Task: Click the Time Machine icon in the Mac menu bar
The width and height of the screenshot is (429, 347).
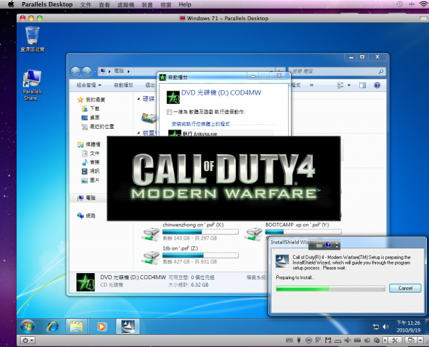Action: click(400, 4)
